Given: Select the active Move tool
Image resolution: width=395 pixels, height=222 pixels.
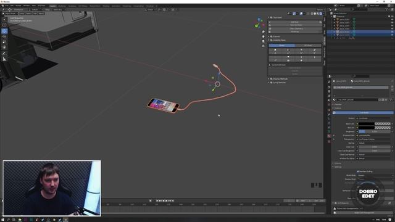Looking at the screenshot, I should click(x=4, y=31).
